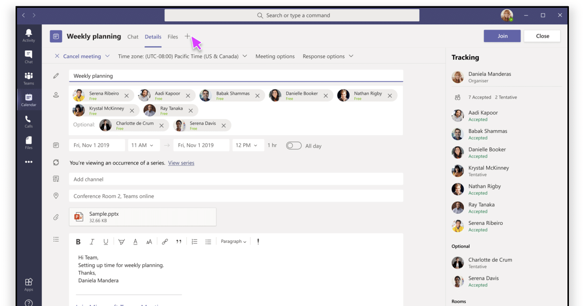The width and height of the screenshot is (584, 306).
Task: Open Chat from the left sidebar
Action: click(29, 57)
